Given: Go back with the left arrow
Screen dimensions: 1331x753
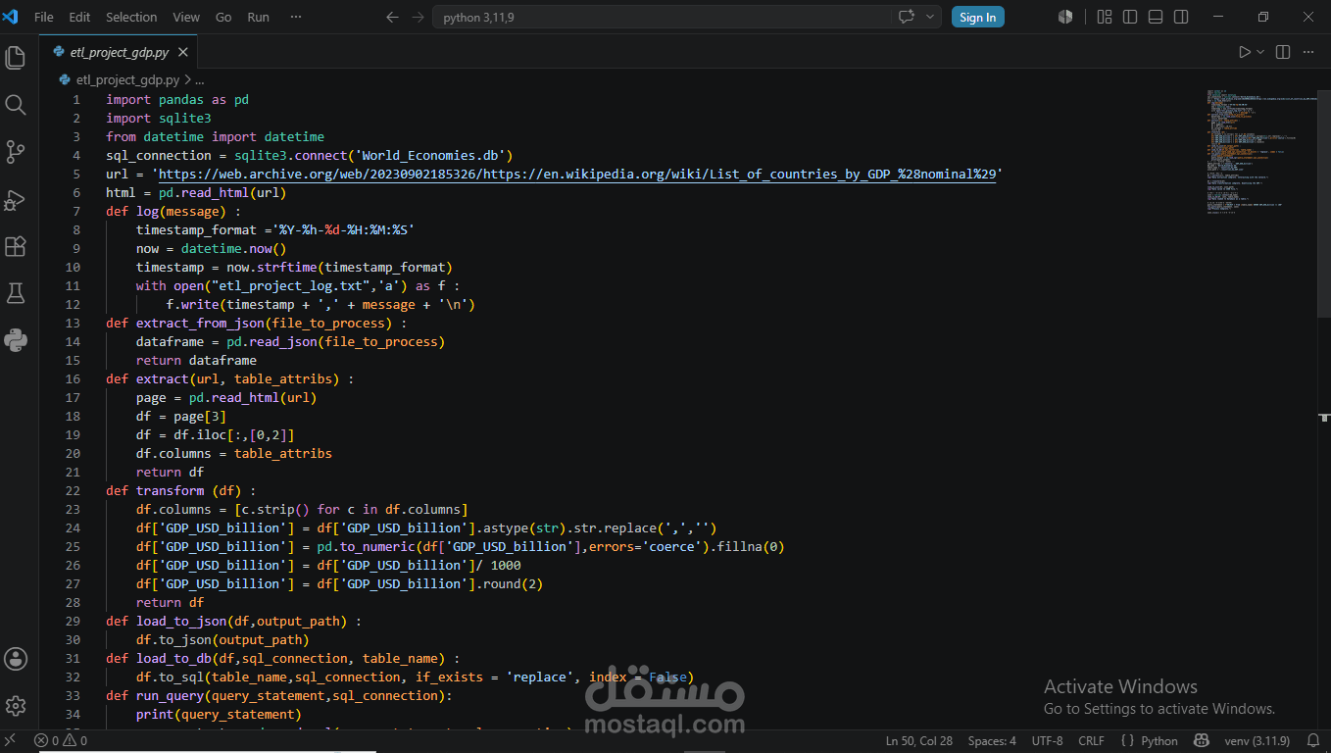Looking at the screenshot, I should (392, 17).
